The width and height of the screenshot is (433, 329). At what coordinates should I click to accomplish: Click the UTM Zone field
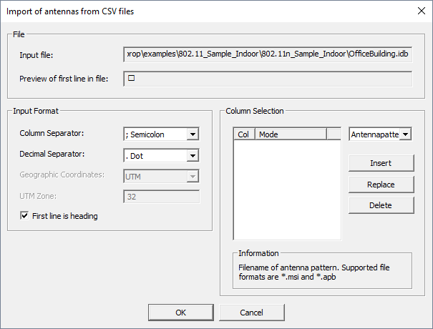161,196
